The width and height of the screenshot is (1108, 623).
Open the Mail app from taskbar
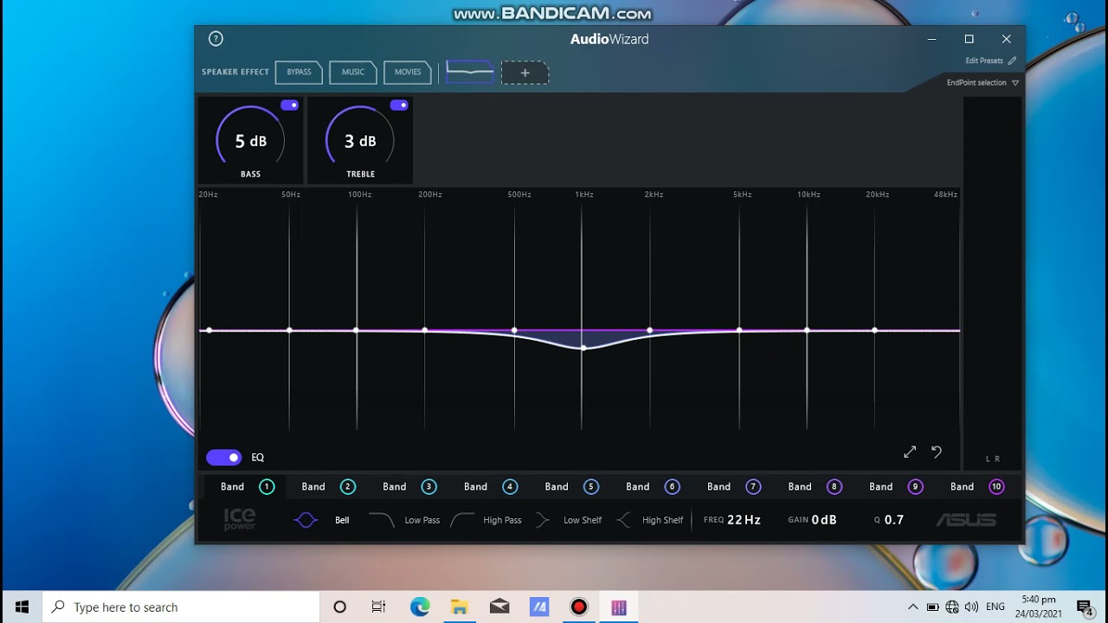click(x=499, y=607)
